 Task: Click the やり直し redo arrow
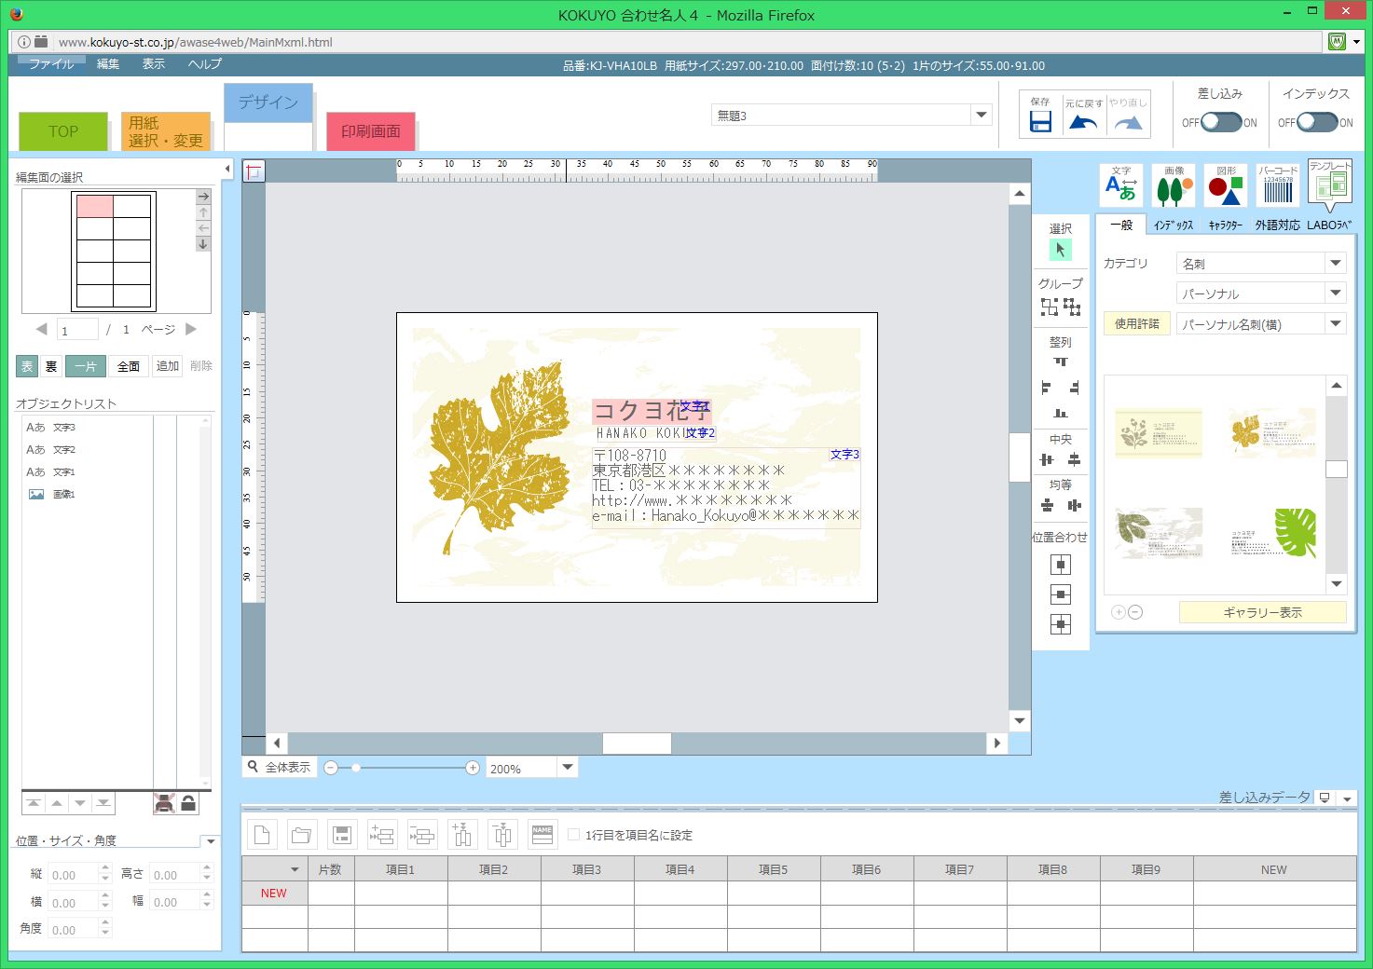1128,122
